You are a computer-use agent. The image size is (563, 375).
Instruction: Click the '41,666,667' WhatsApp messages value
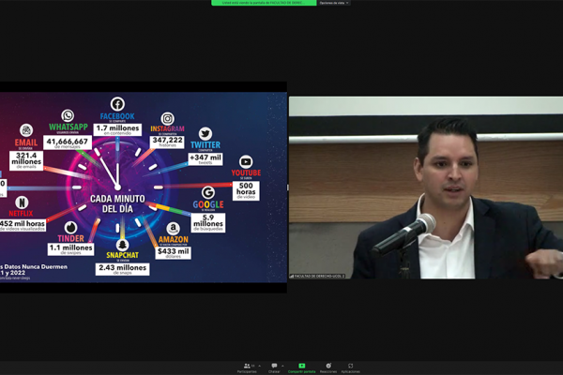pyautogui.click(x=68, y=142)
